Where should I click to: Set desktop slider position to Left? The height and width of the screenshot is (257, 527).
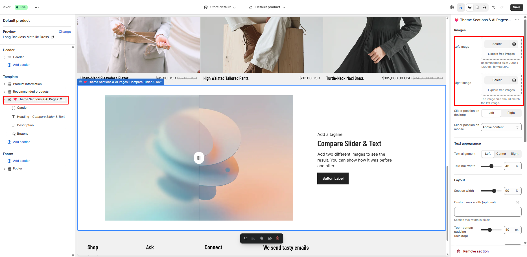(491, 113)
